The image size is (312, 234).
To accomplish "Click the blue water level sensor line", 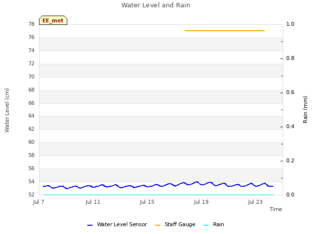I will [x=158, y=185].
